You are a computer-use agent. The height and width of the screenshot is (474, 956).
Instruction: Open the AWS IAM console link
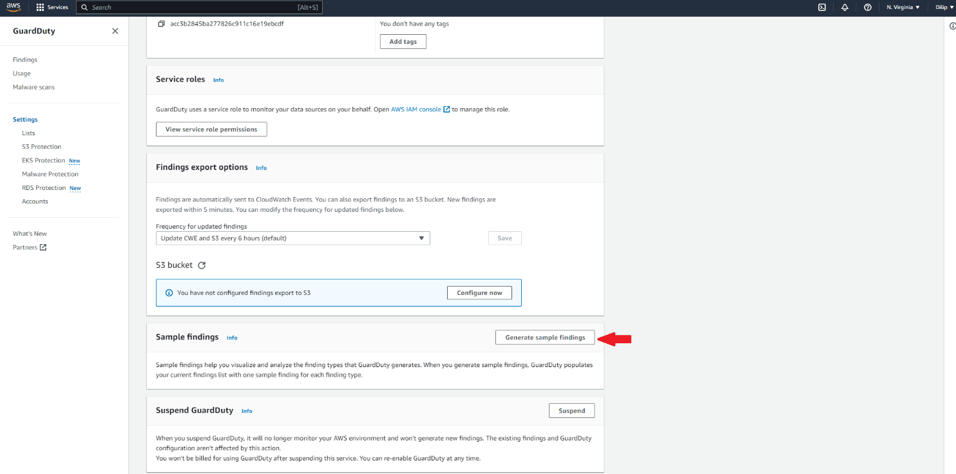416,109
